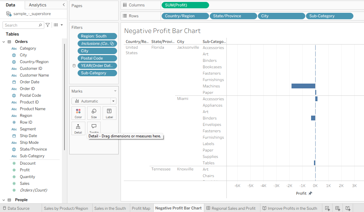Viewport: 364px width, 212px height.
Task: Open the Color marks card
Action: (x=78, y=113)
